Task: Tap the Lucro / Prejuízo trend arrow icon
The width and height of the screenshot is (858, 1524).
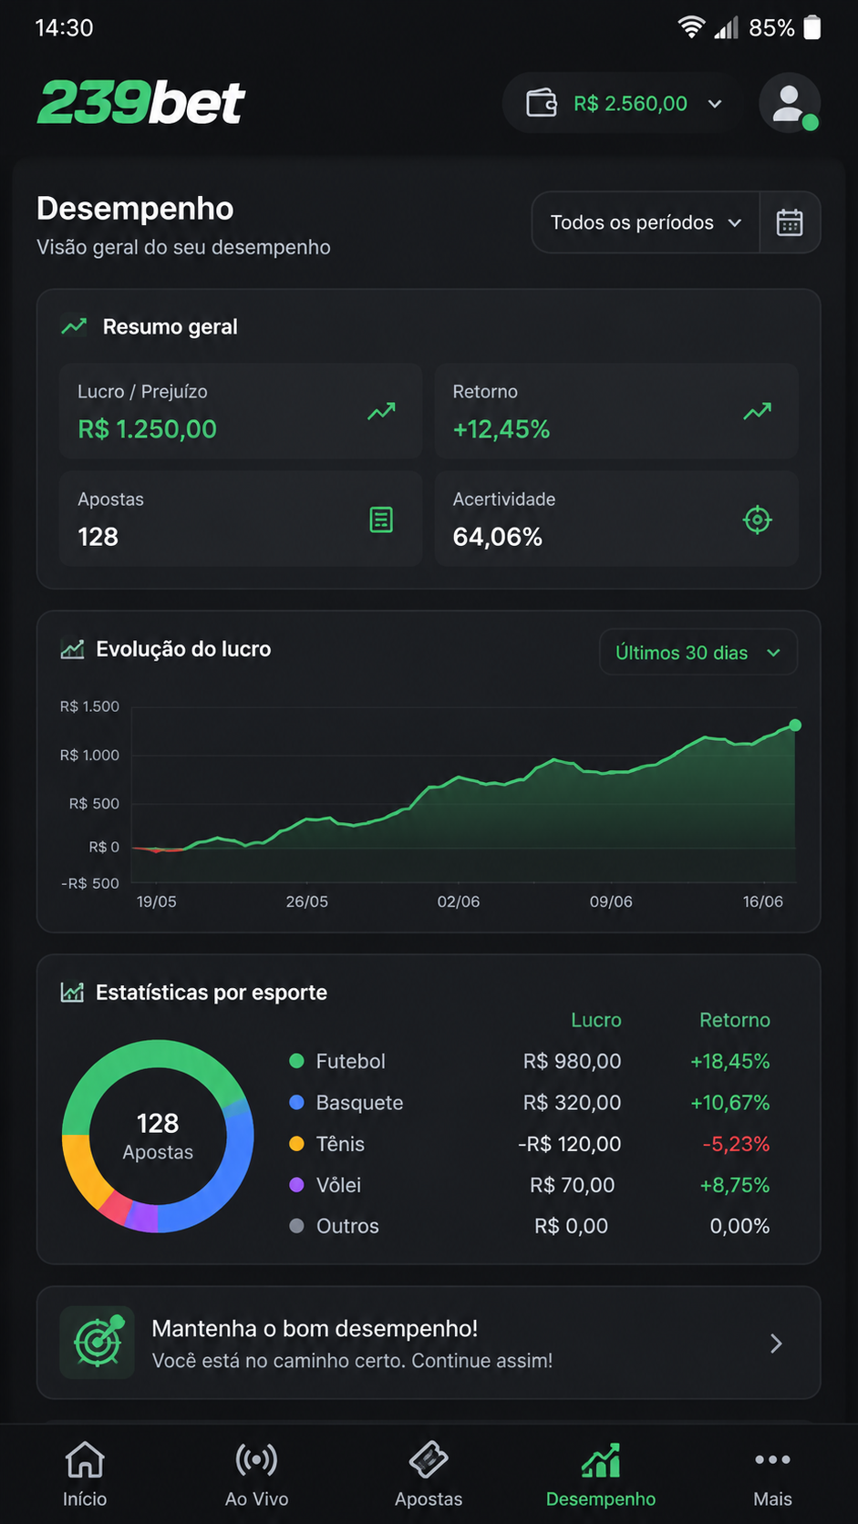Action: (381, 412)
